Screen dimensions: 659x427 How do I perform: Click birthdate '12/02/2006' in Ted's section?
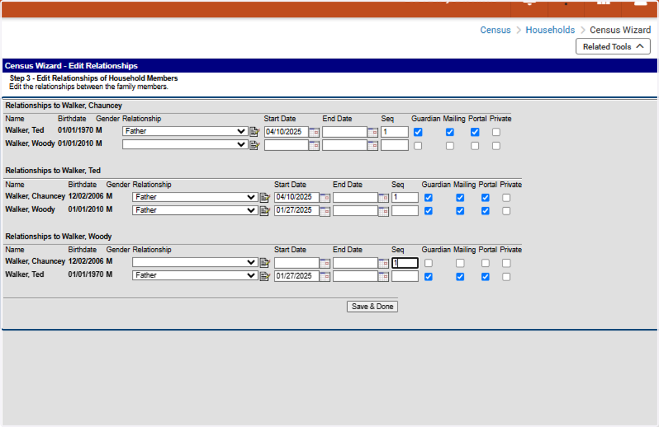pyautogui.click(x=86, y=196)
